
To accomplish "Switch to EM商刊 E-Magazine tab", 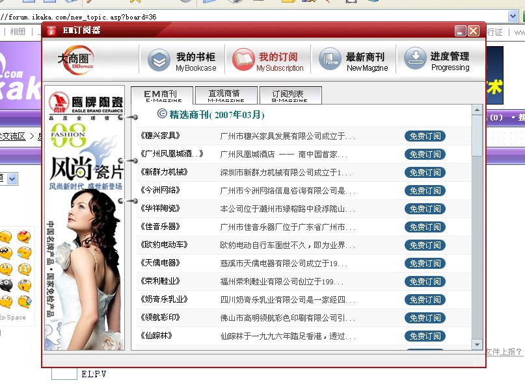I will pos(162,96).
